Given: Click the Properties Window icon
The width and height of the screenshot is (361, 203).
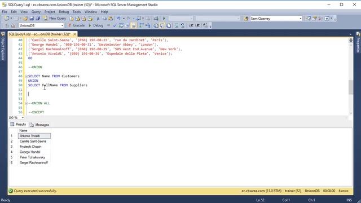Looking at the screenshot, I should click(314, 19).
